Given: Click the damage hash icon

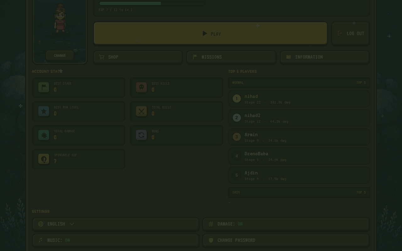Looking at the screenshot, I should coord(211,224).
